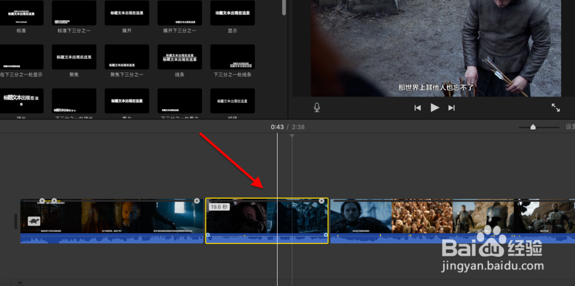This screenshot has height=286, width=575.
Task: Click the 0:43 current time readout
Action: click(x=277, y=127)
